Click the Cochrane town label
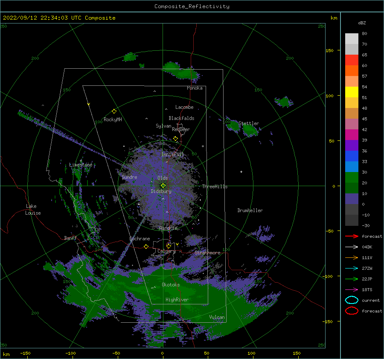 tap(140, 239)
